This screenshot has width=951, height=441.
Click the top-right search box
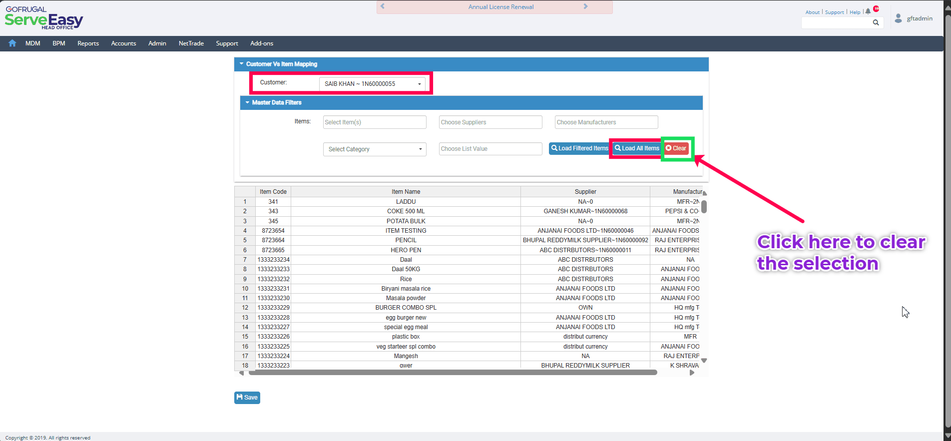coord(837,22)
